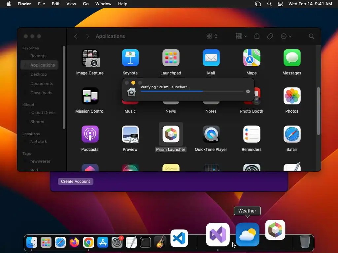This screenshot has height=253, width=338.
Task: Select the QuickTime Player app icon
Action: click(x=211, y=134)
